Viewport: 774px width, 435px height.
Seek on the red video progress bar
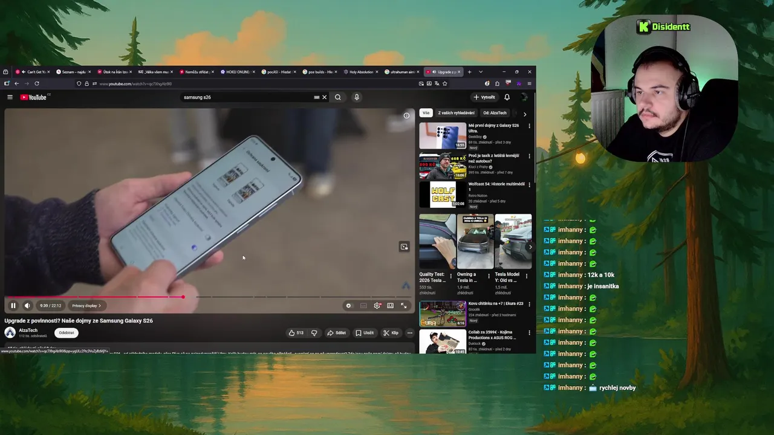tap(209, 297)
